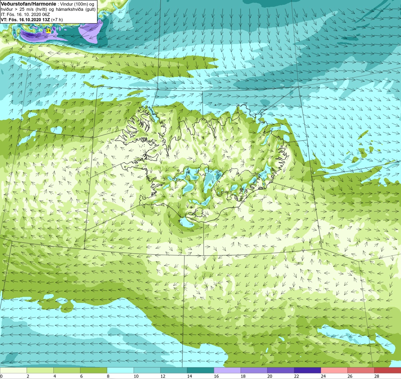
Task: Pick the teal 12–14 legend swatch
Action: click(174, 370)
